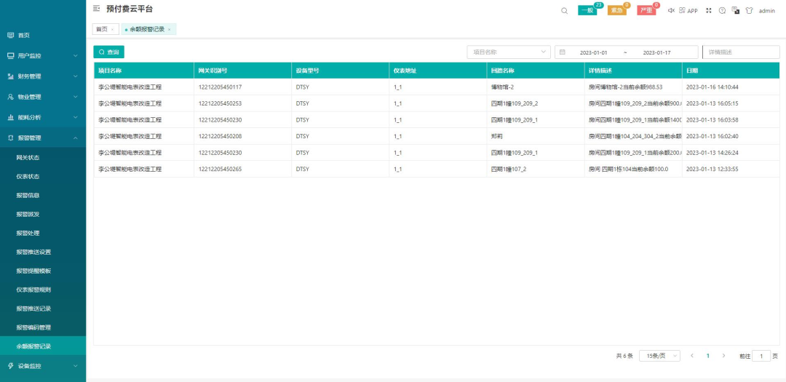Click the 设备监控 lightning icon
Image resolution: width=786 pixels, height=382 pixels.
pos(10,366)
